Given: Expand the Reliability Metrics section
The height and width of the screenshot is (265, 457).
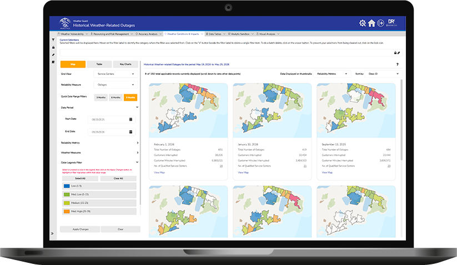Looking at the screenshot, I should (137, 143).
